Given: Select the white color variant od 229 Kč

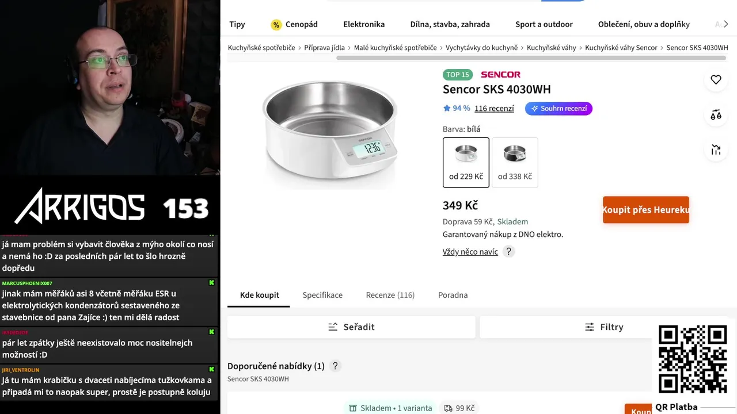Looking at the screenshot, I should point(466,162).
